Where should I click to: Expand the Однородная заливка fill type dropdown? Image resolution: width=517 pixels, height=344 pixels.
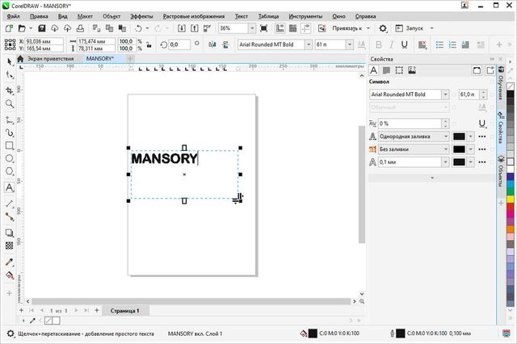click(445, 136)
